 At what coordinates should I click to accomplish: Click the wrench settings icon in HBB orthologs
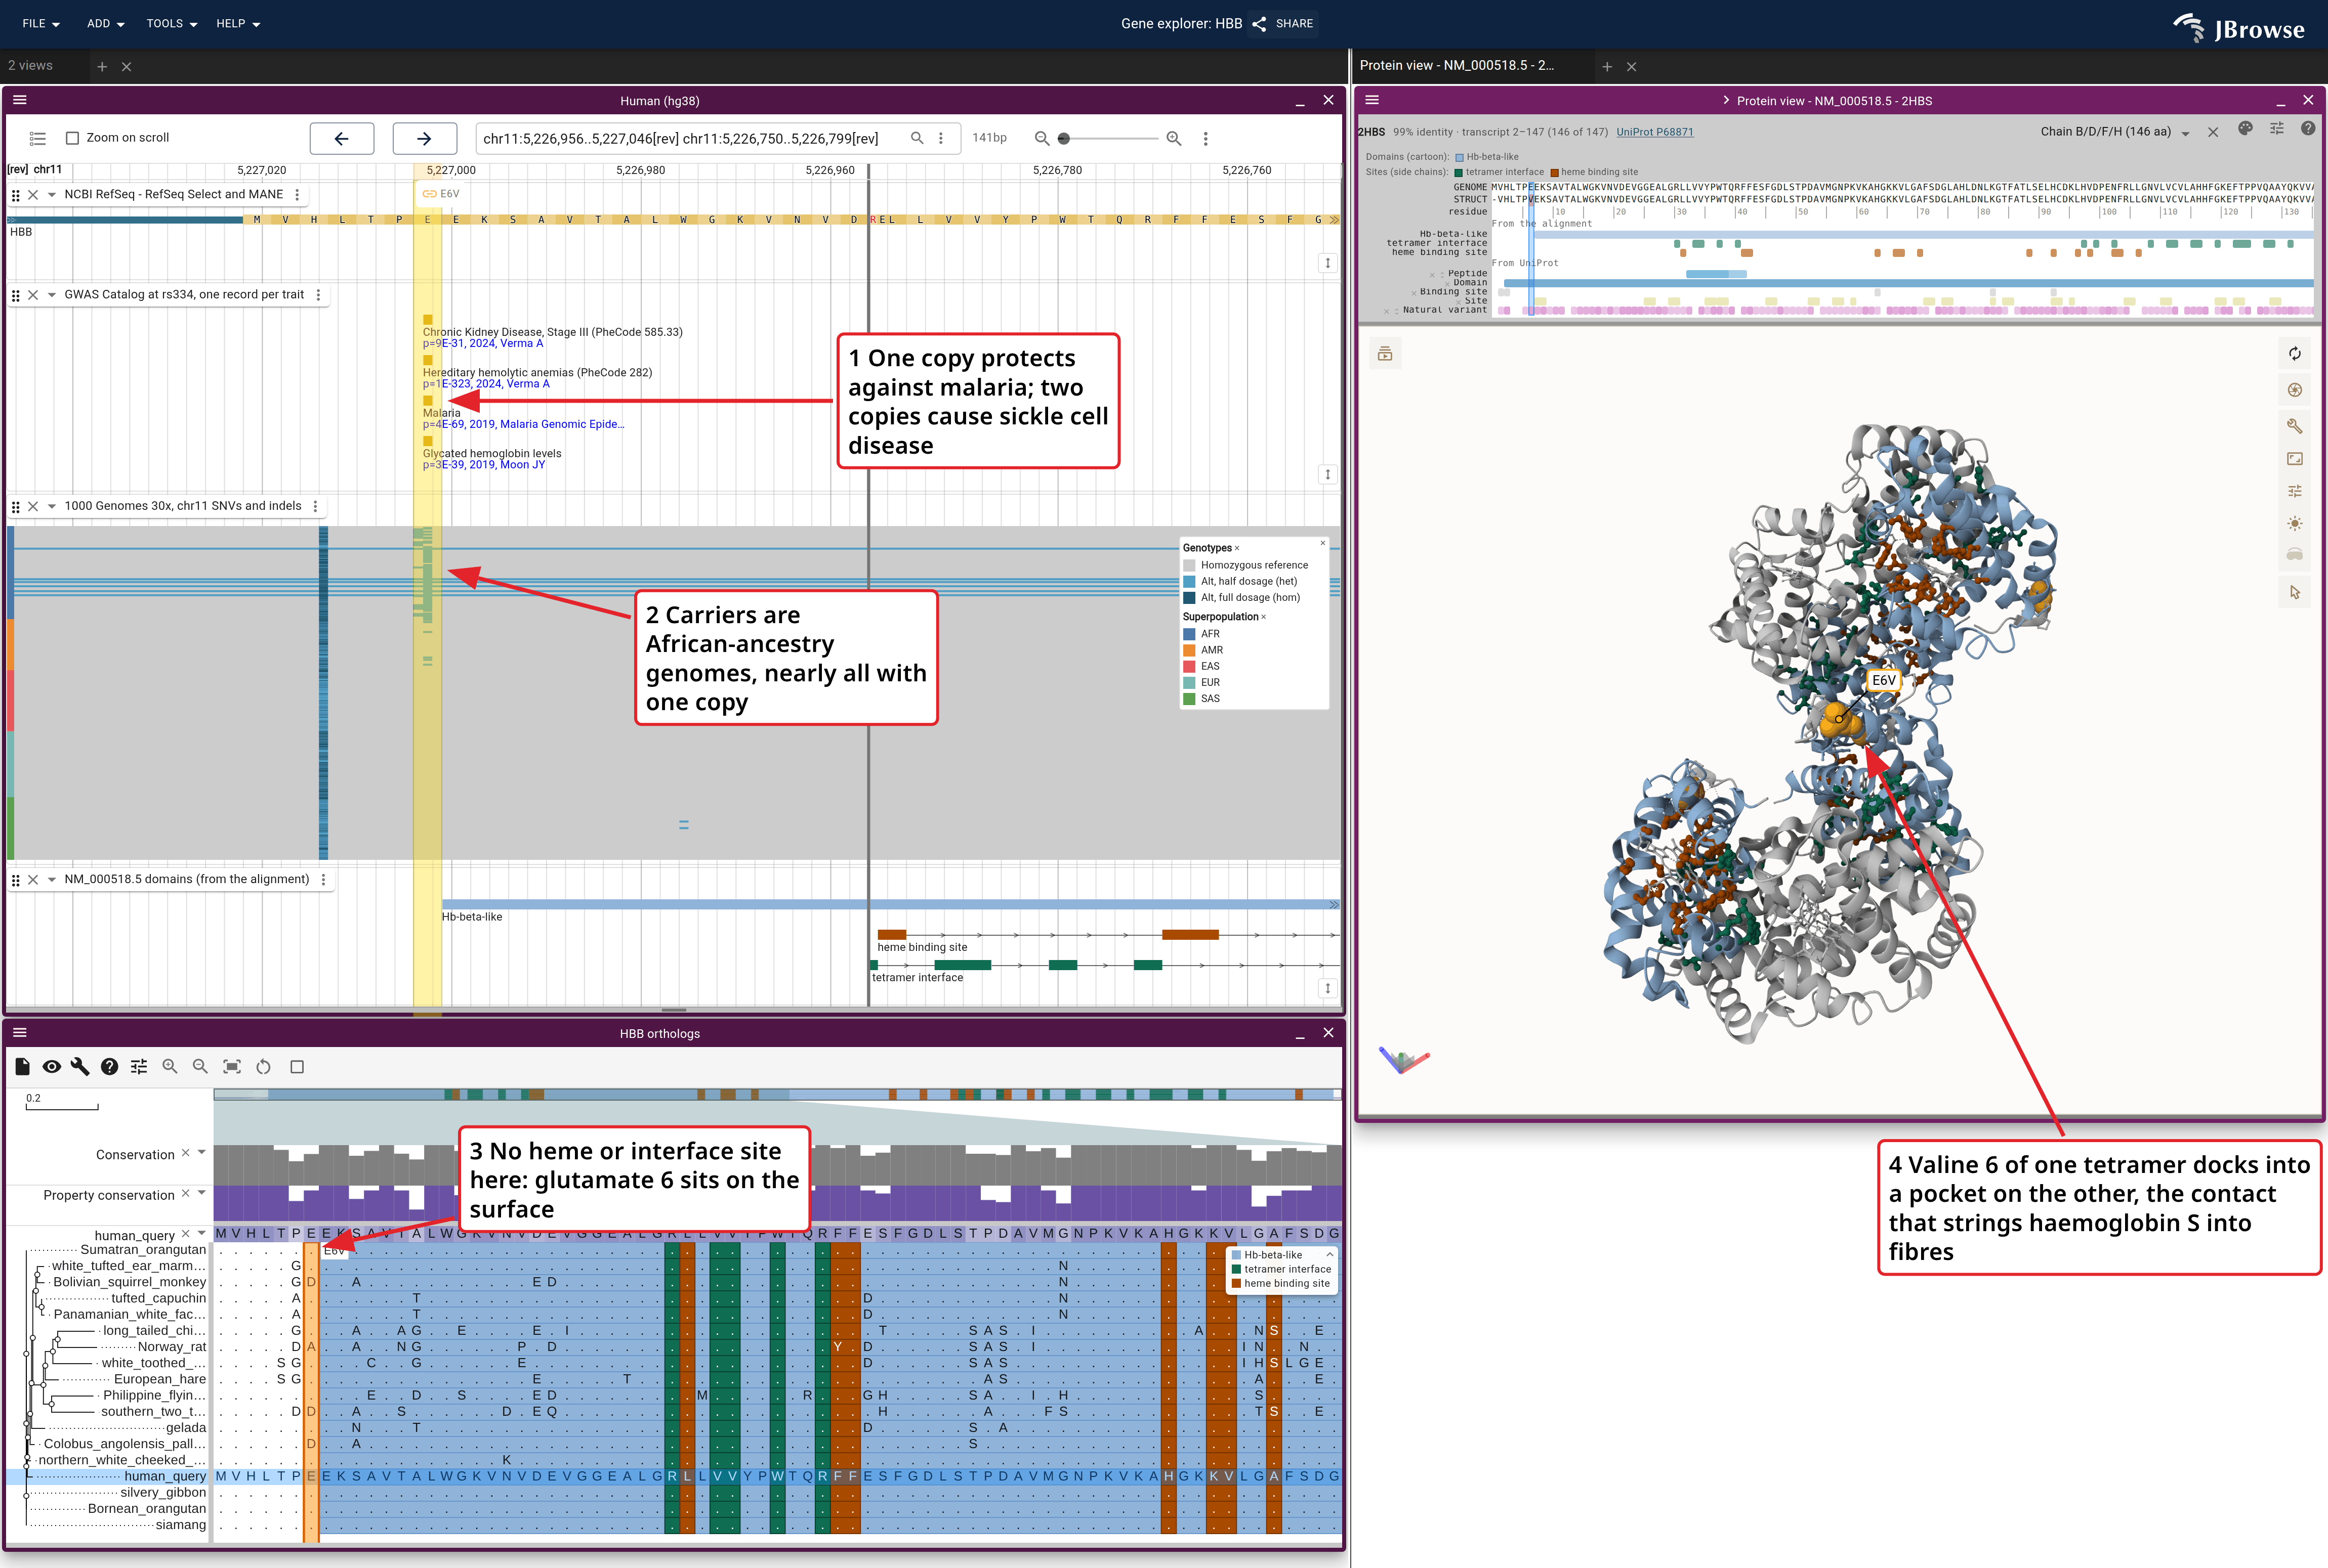(80, 1067)
